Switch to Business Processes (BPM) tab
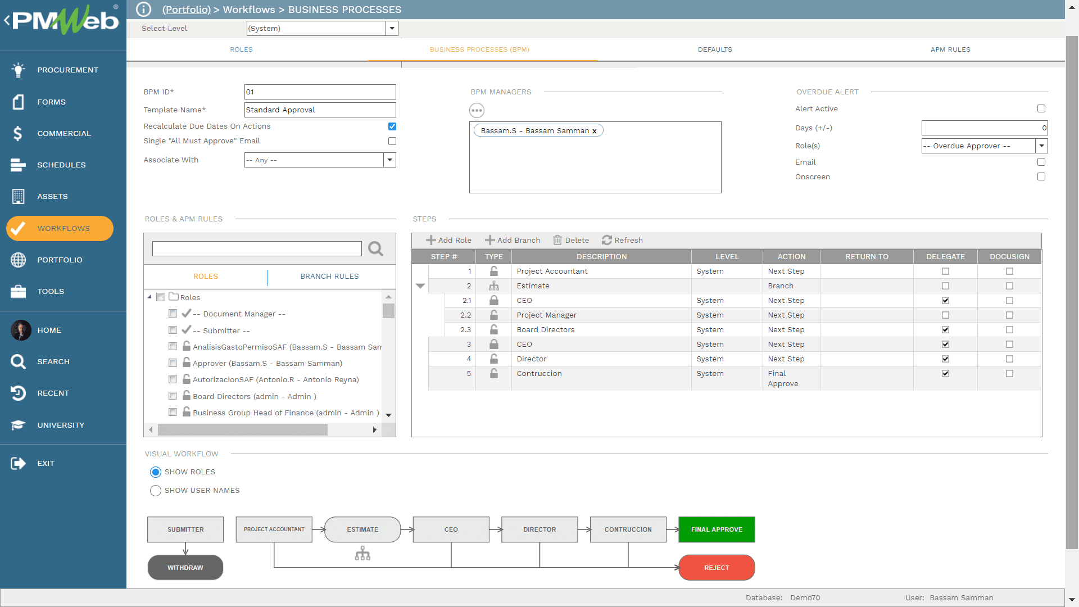Image resolution: width=1079 pixels, height=607 pixels. point(479,49)
